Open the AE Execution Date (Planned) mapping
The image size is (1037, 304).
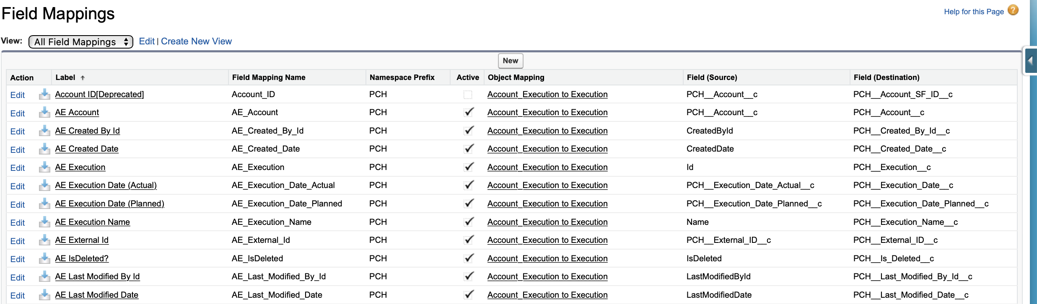click(109, 204)
